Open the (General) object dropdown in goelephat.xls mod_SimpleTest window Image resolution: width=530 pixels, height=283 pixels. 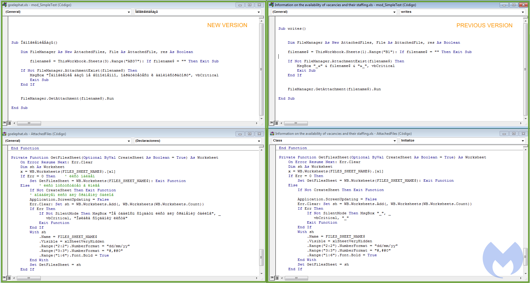pos(68,12)
